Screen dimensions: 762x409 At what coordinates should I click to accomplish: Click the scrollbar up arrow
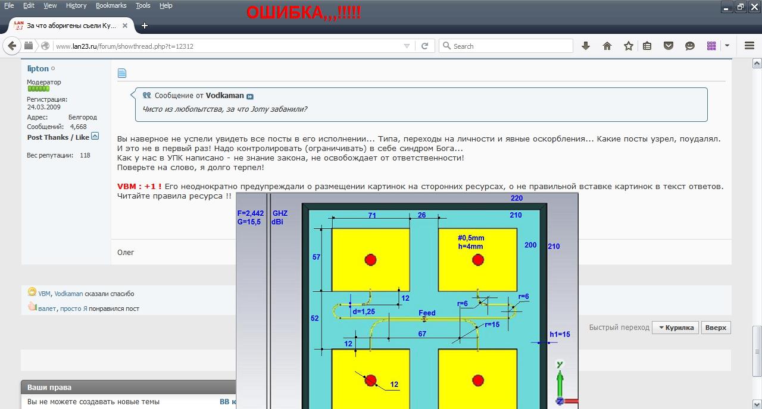(x=757, y=62)
